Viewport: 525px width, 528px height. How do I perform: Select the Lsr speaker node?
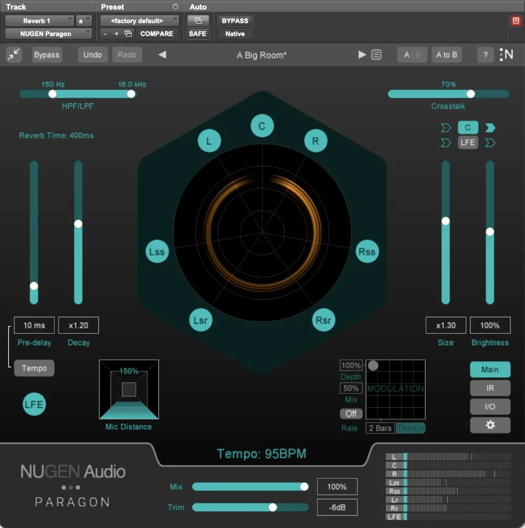coord(201,320)
